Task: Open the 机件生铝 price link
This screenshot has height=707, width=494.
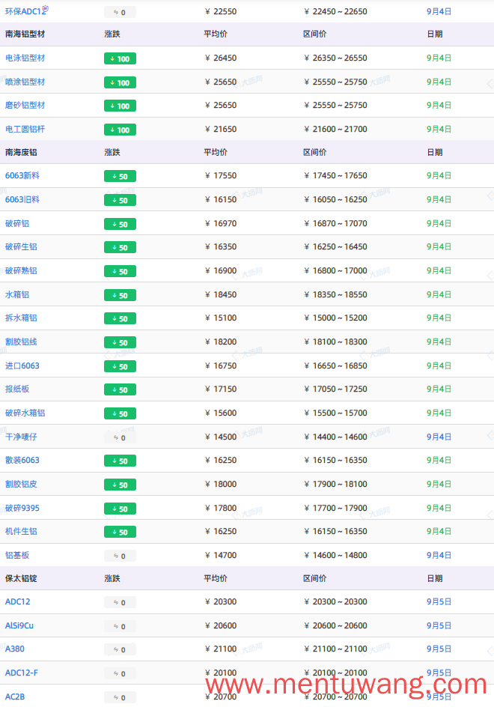Action: click(21, 532)
